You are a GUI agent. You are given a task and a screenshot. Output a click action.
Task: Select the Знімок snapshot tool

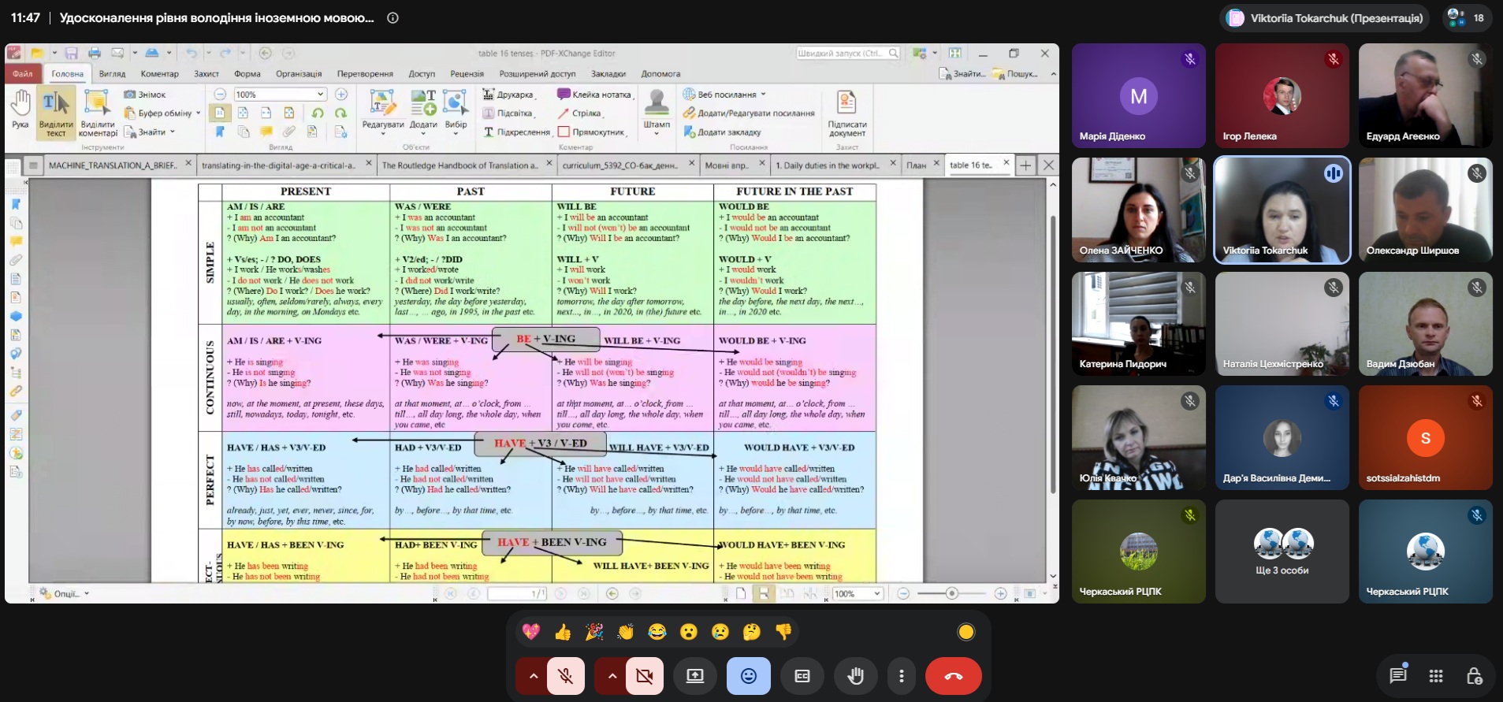pos(145,95)
